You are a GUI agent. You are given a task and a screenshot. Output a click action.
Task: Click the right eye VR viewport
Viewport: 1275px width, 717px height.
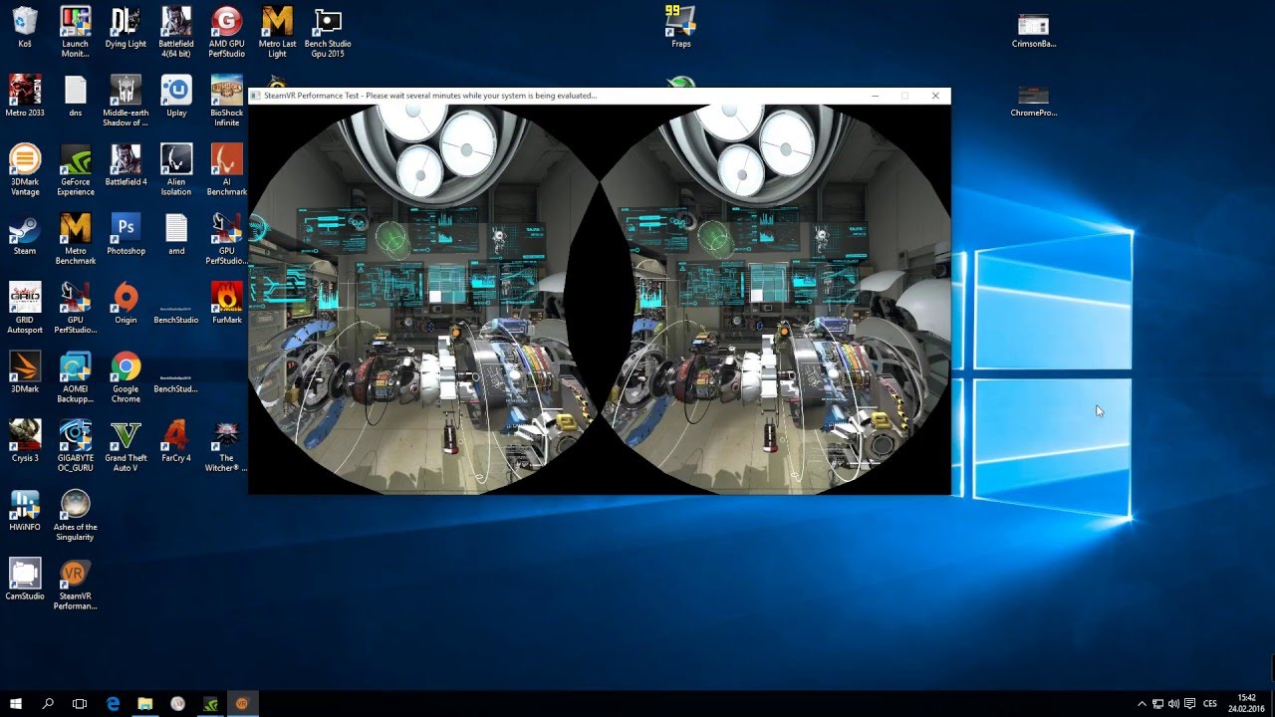[776, 299]
